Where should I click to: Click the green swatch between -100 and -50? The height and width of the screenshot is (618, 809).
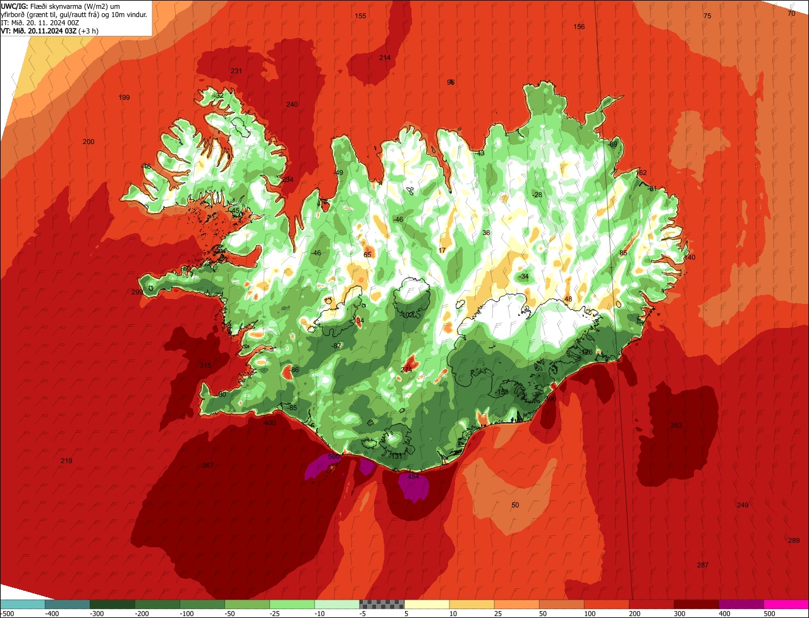click(202, 604)
